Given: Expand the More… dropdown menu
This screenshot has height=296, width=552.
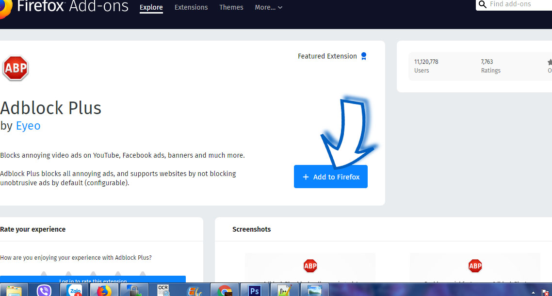Looking at the screenshot, I should pos(268,7).
